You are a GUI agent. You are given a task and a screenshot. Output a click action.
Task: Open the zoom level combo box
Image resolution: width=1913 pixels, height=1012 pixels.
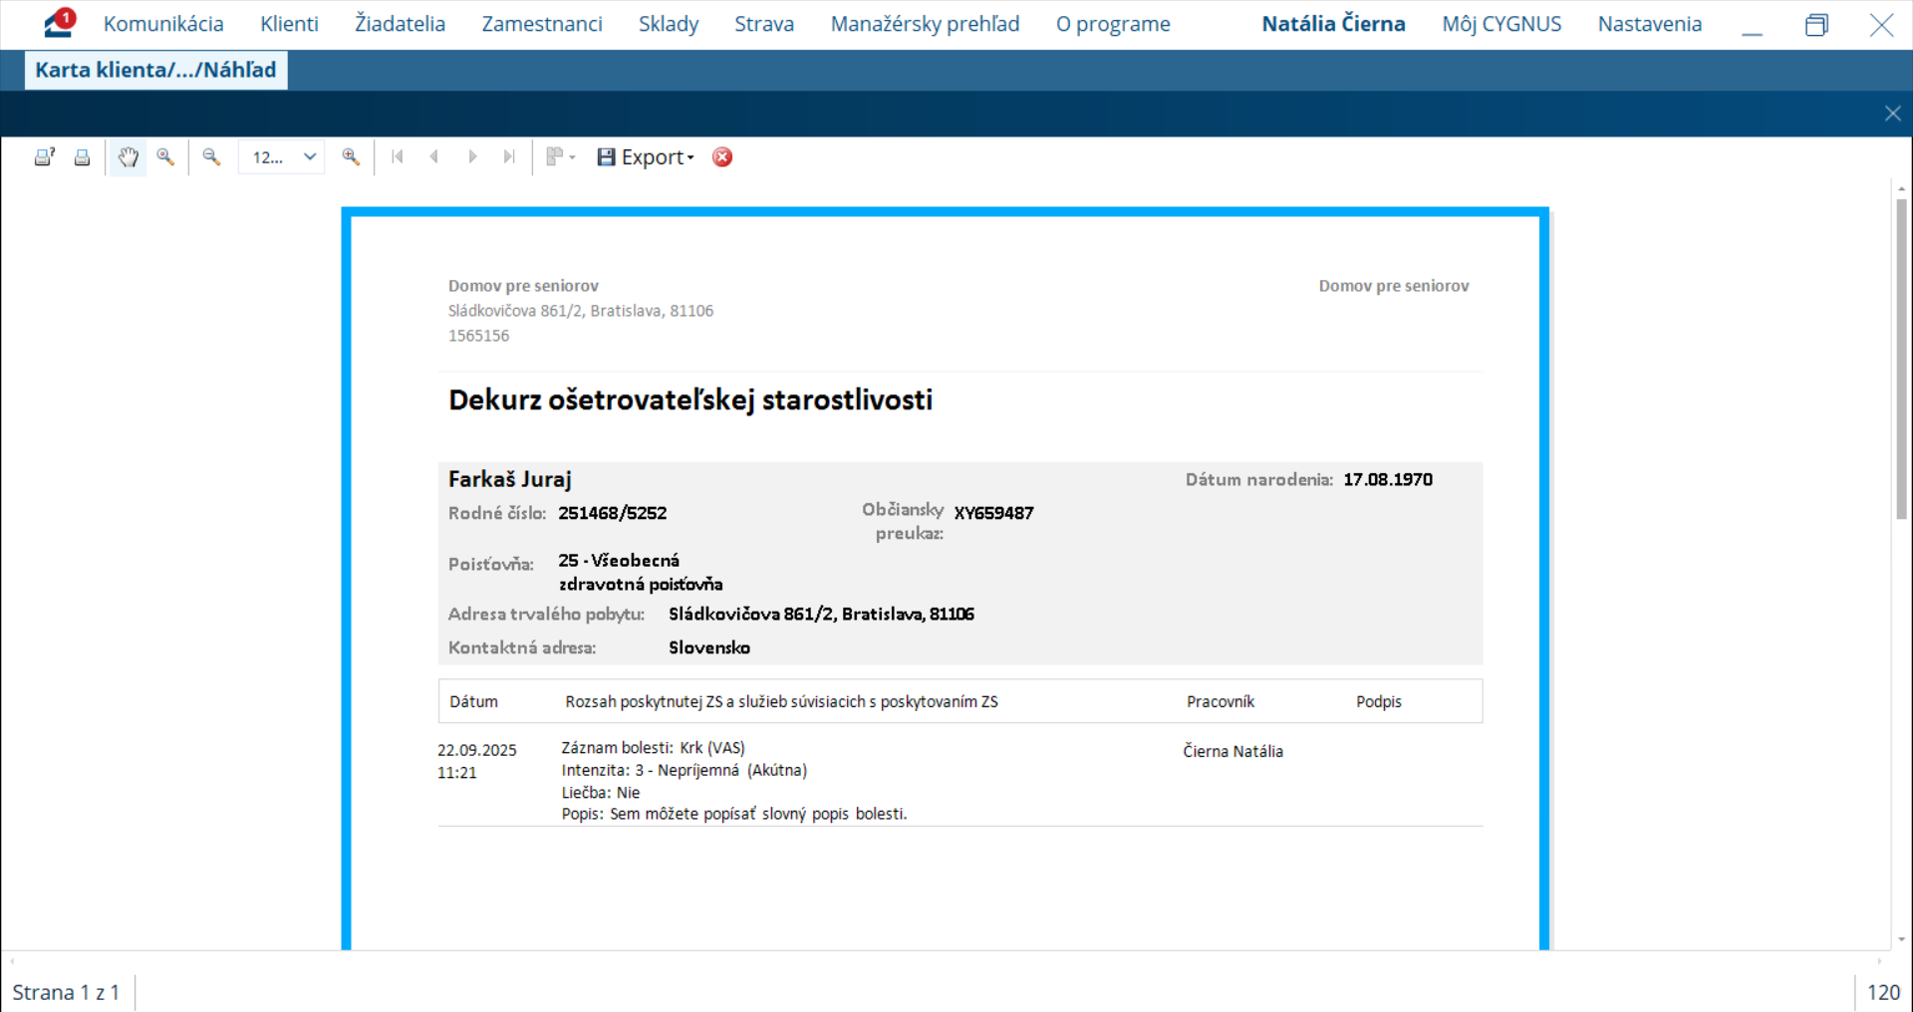pyautogui.click(x=282, y=157)
